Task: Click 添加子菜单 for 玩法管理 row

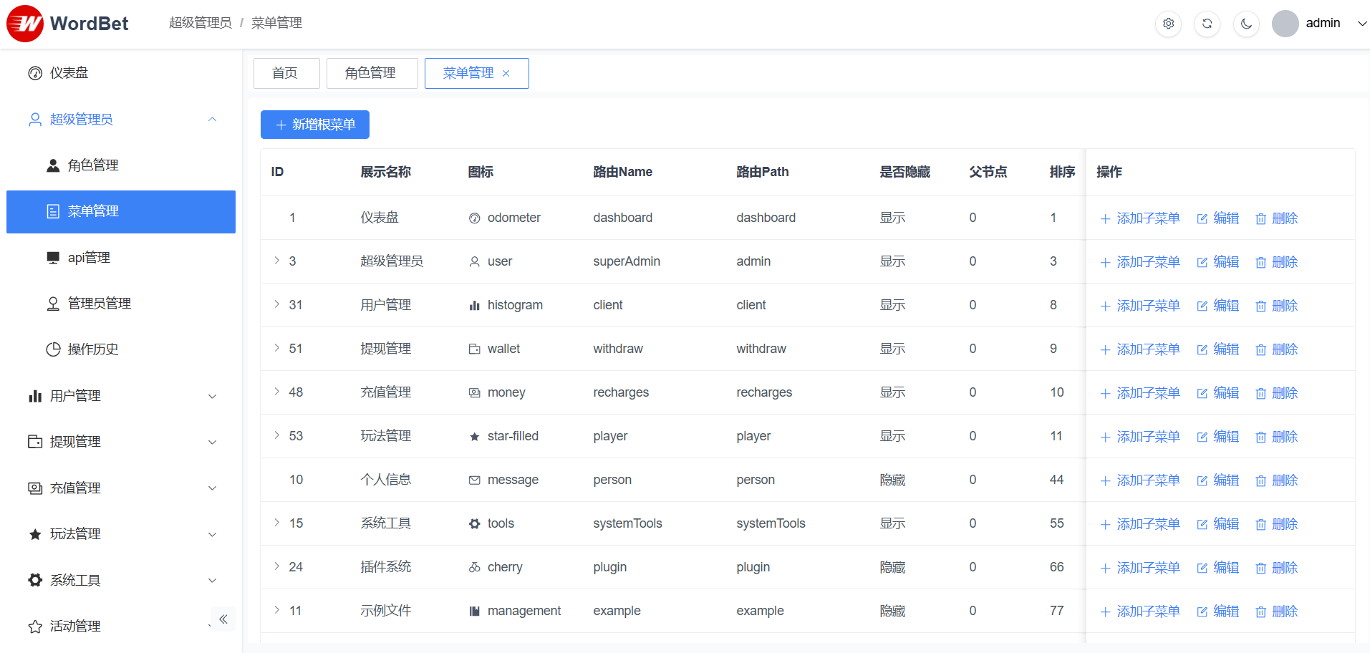Action: [1139, 437]
